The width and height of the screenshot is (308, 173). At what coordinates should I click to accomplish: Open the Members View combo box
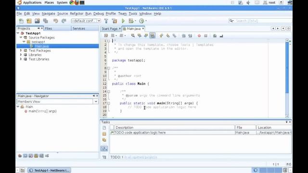[57, 101]
